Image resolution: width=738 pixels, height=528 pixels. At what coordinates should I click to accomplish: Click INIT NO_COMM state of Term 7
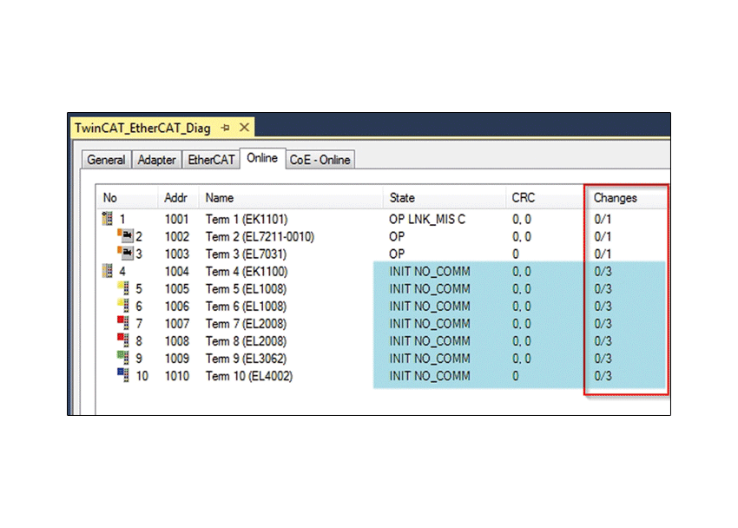pos(430,324)
